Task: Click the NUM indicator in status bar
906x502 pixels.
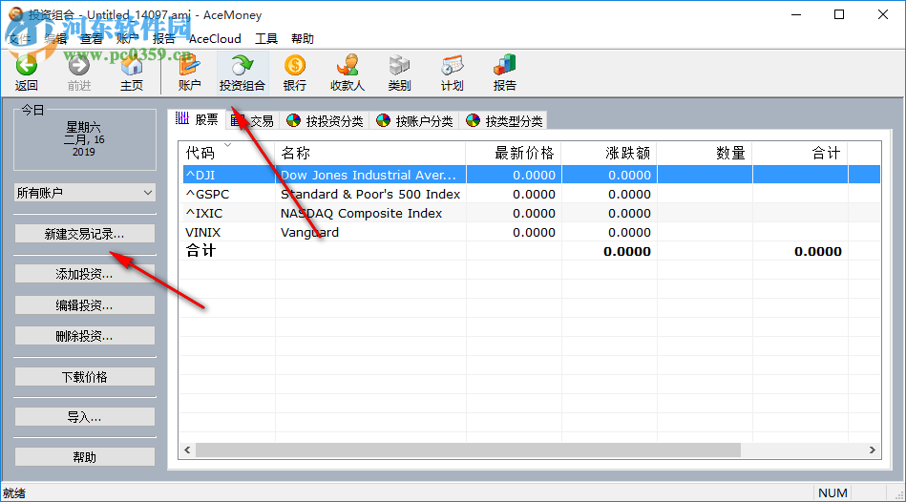Action: pos(832,492)
